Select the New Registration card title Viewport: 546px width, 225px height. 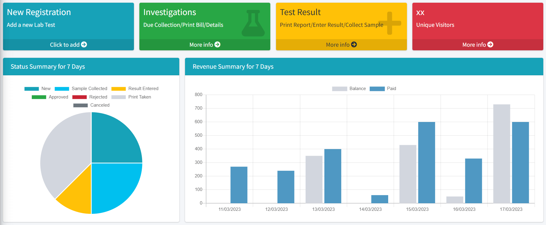tap(39, 12)
